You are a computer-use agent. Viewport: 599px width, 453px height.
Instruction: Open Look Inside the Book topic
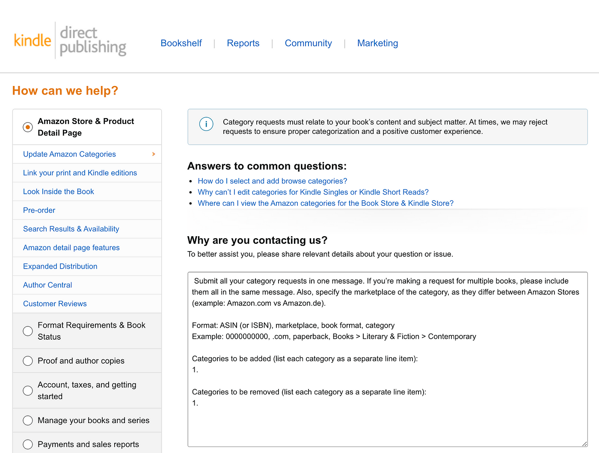(87, 192)
